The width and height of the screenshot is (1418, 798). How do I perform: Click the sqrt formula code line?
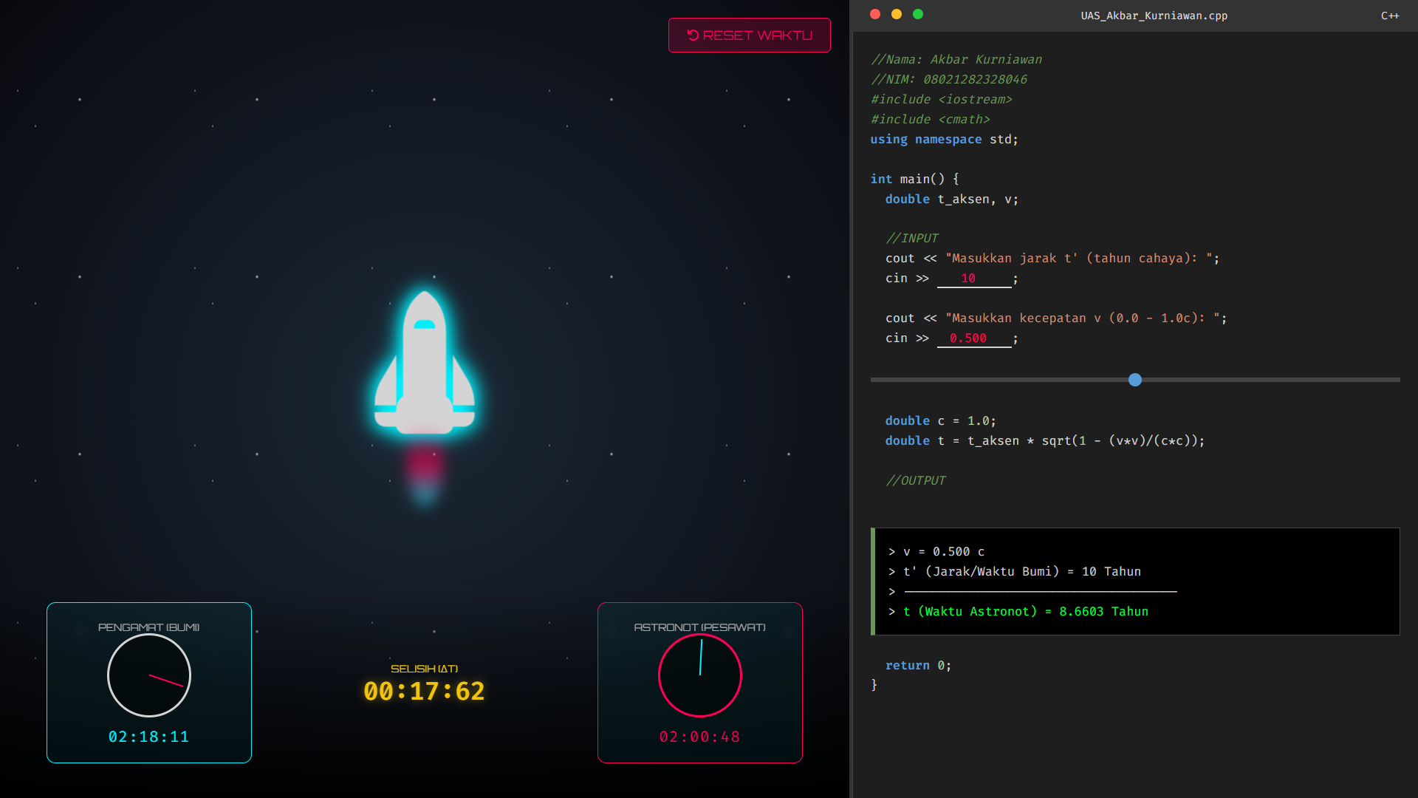pyautogui.click(x=1044, y=440)
